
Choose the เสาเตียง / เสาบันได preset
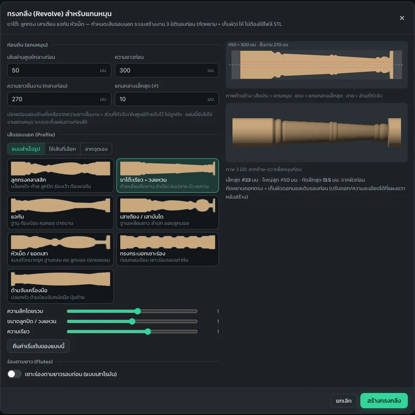[x=168, y=212]
